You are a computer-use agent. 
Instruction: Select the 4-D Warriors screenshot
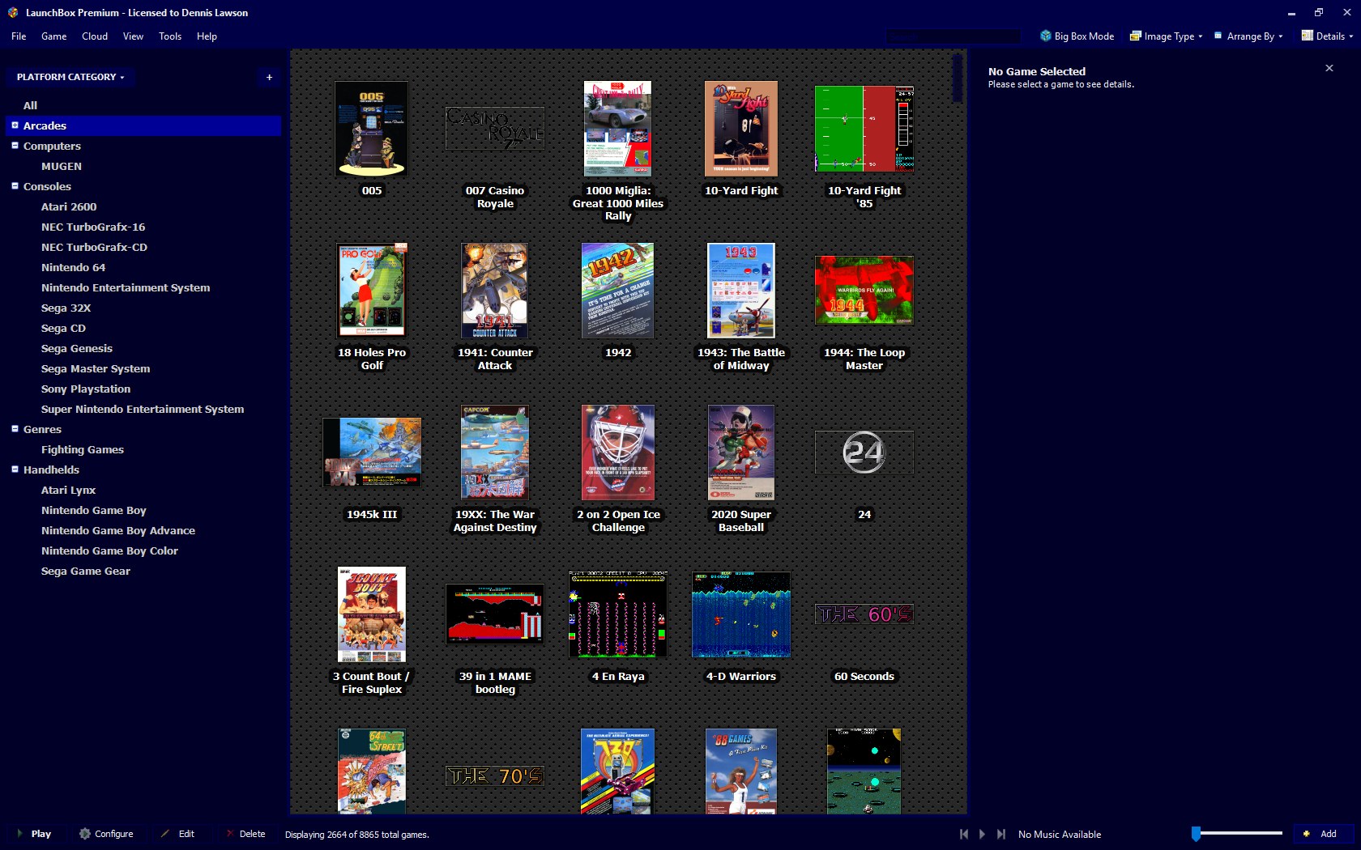[x=741, y=614]
